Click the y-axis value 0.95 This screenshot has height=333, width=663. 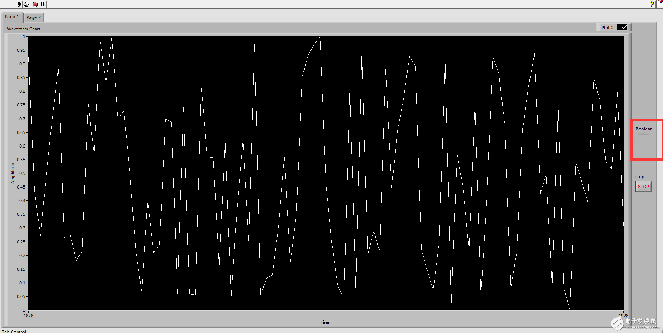(x=21, y=50)
